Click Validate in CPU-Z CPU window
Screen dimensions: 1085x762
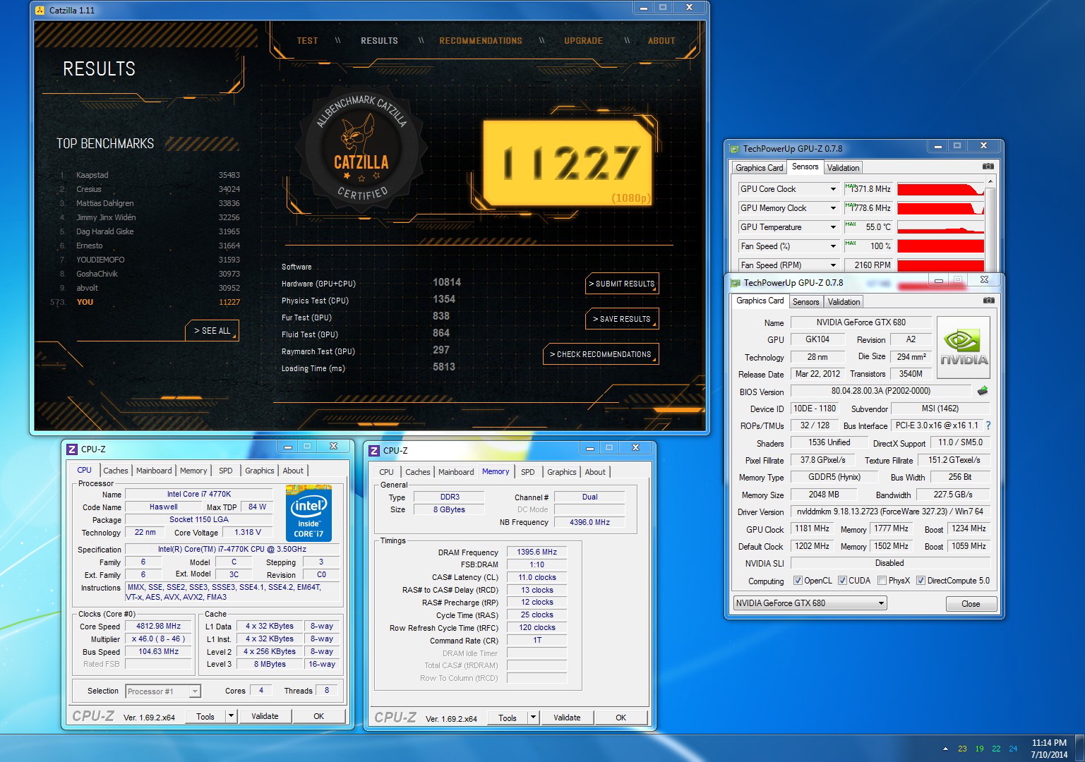click(265, 716)
